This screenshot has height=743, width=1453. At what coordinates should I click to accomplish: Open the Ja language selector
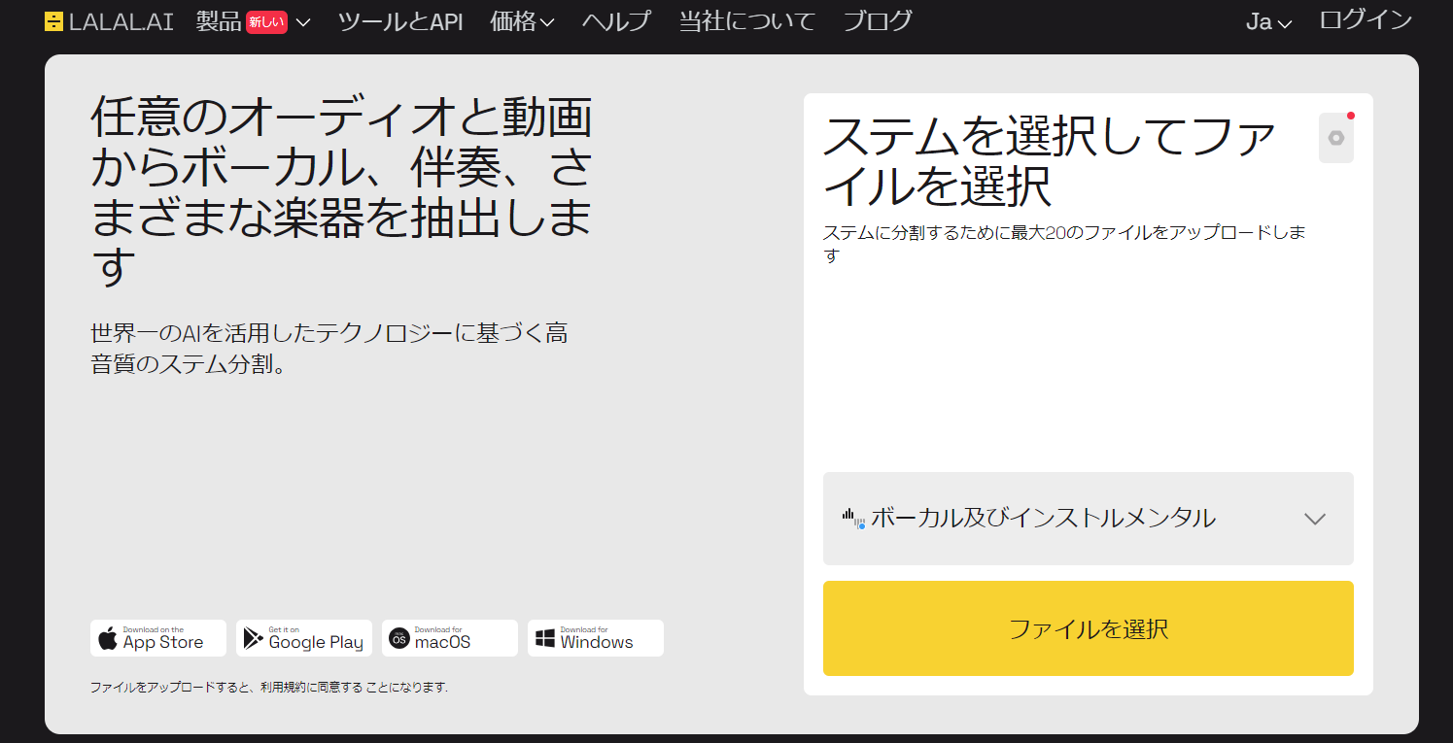[1268, 20]
